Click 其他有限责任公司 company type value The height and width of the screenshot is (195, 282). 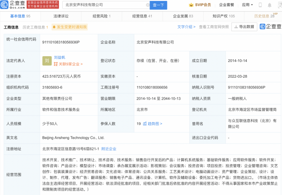(x=57, y=99)
